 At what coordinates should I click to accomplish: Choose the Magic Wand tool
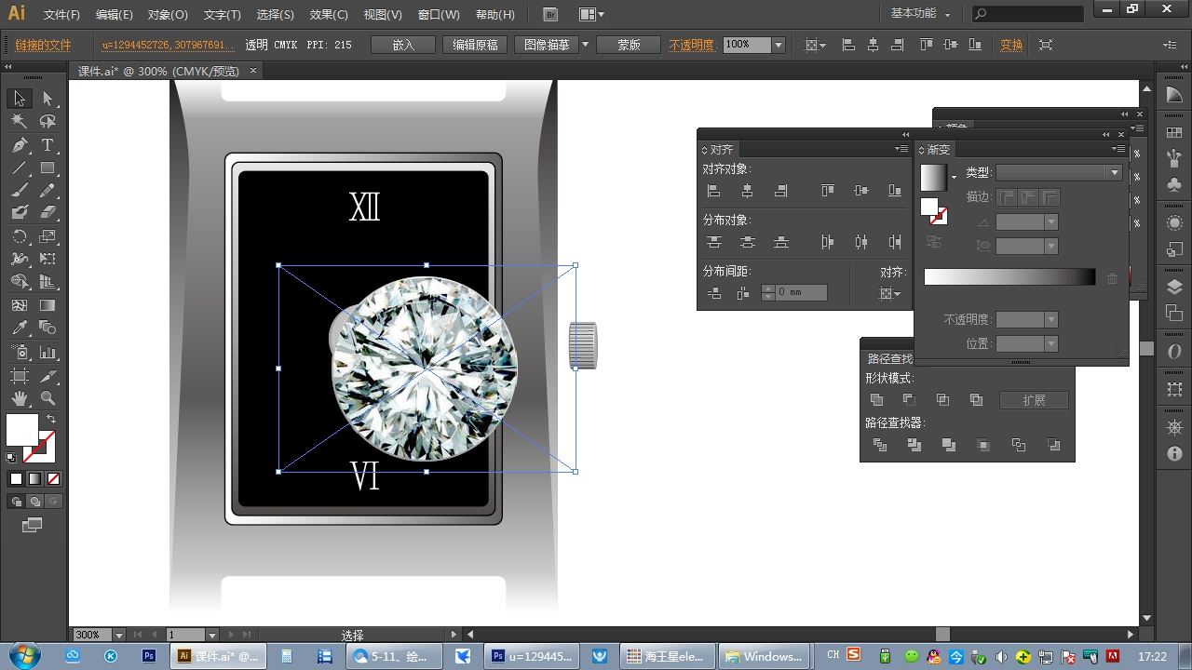20,122
